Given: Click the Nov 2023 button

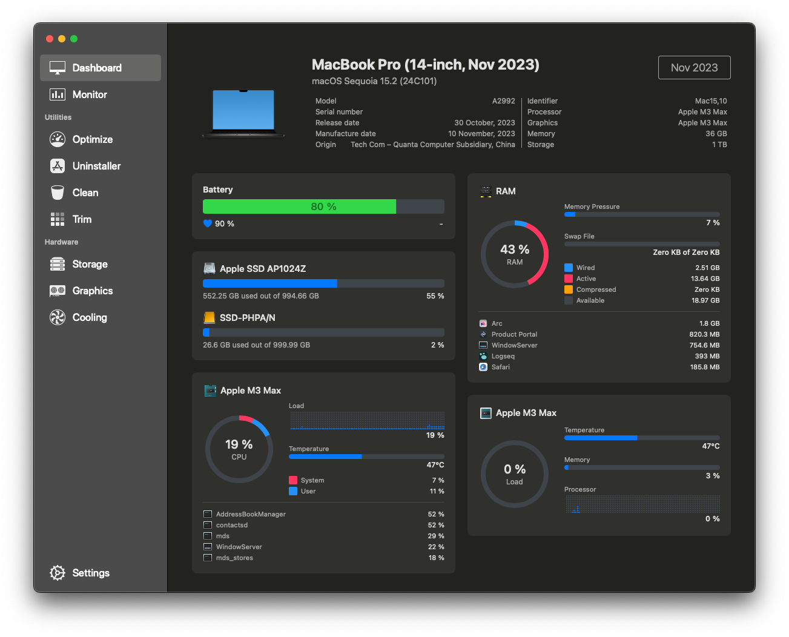Looking at the screenshot, I should [695, 68].
